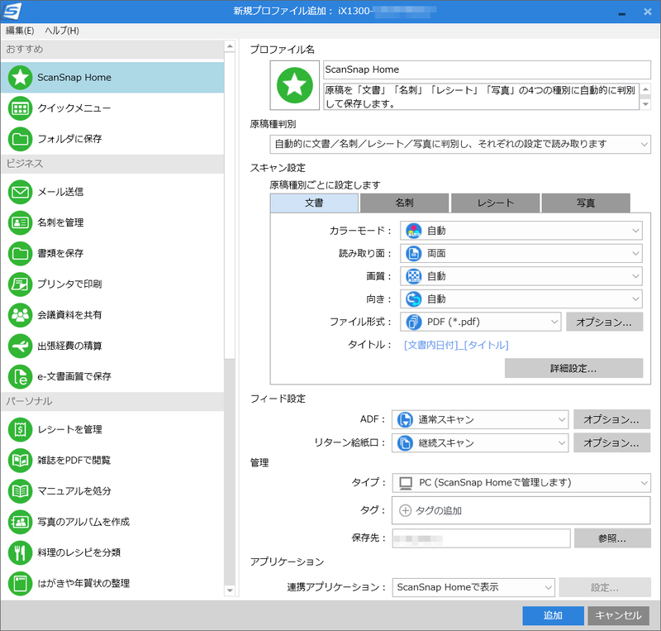Click the 追加 button
The width and height of the screenshot is (661, 631).
(x=553, y=615)
